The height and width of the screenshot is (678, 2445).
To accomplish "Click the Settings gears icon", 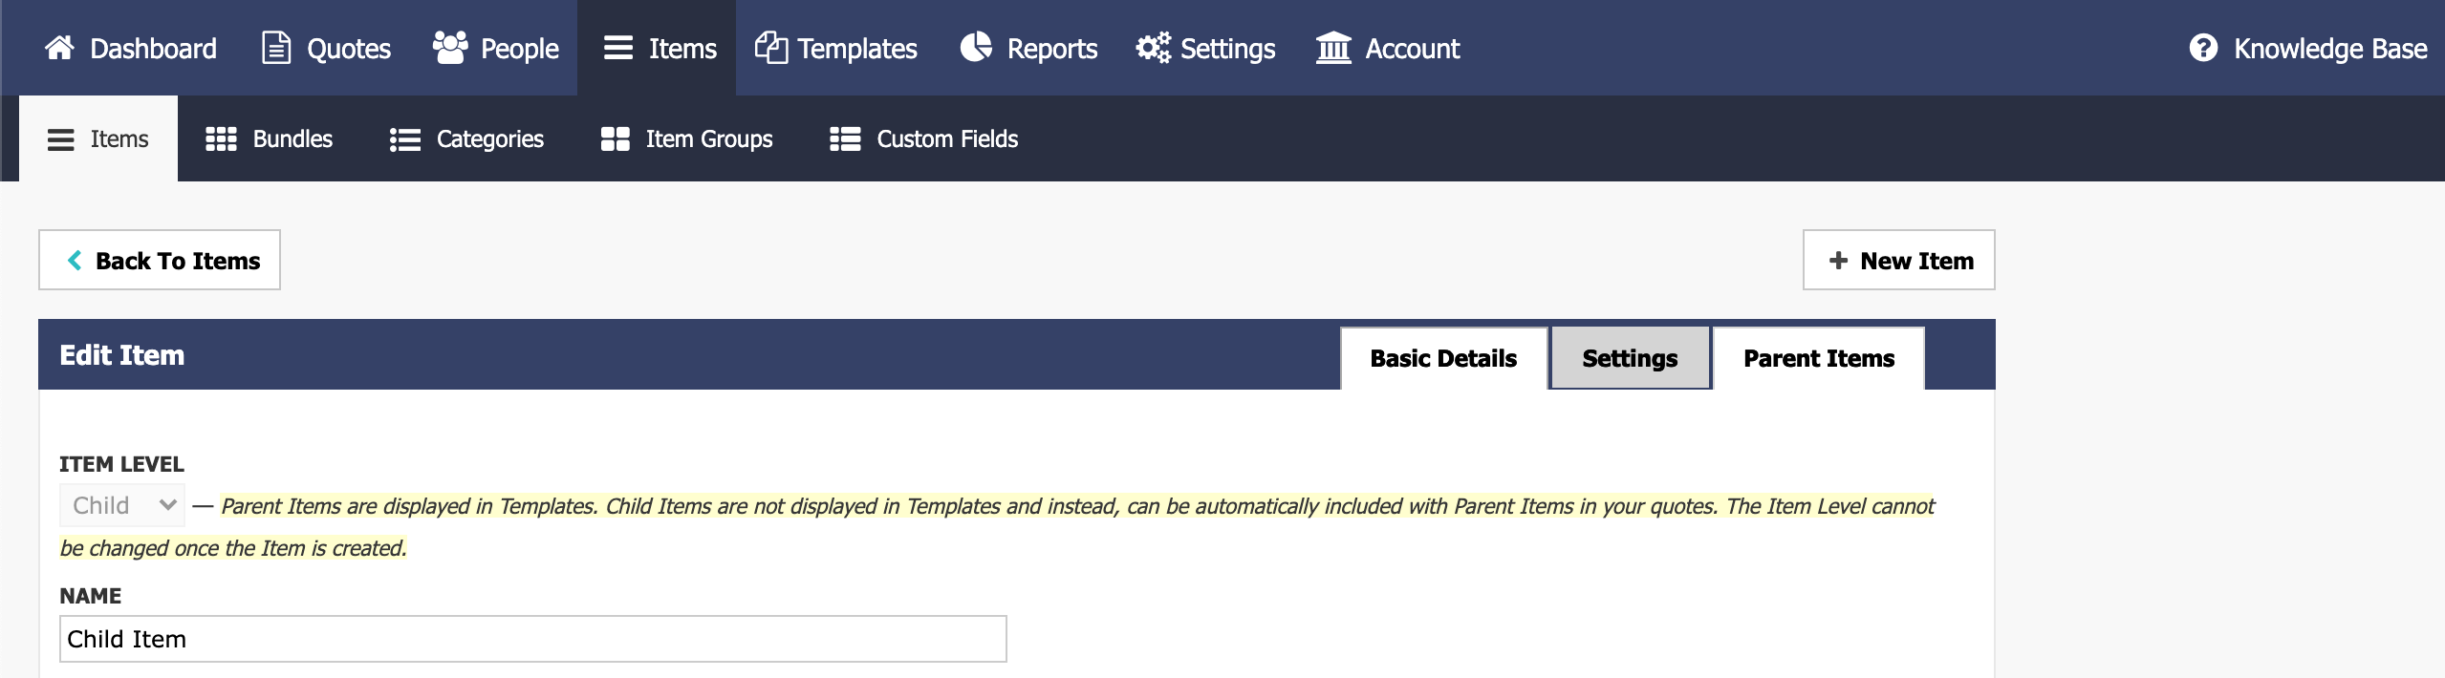I will pos(1153,48).
